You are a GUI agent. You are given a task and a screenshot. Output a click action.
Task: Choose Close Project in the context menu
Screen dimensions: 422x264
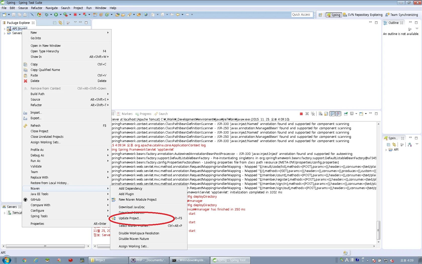pyautogui.click(x=67, y=131)
